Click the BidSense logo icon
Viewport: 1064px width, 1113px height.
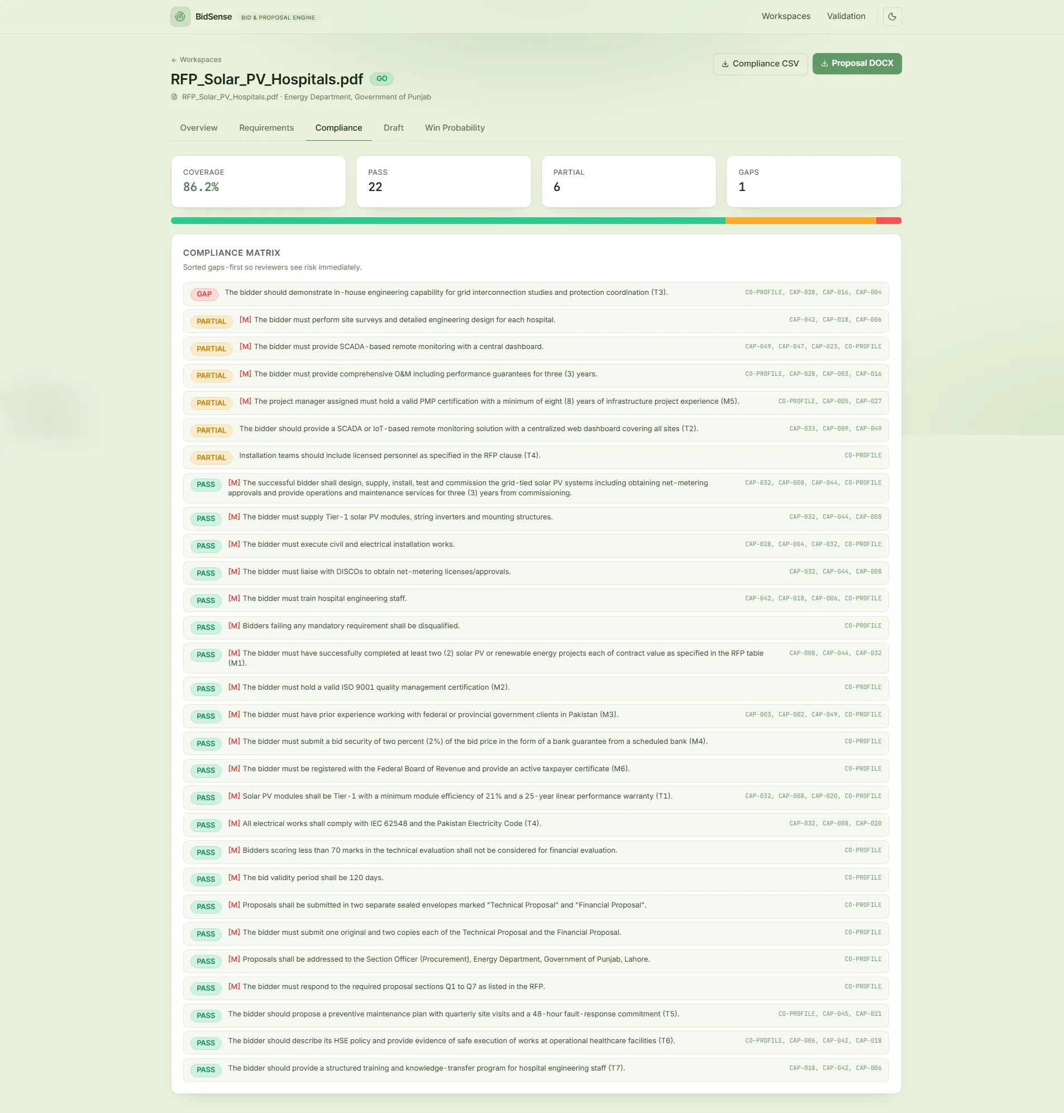180,17
